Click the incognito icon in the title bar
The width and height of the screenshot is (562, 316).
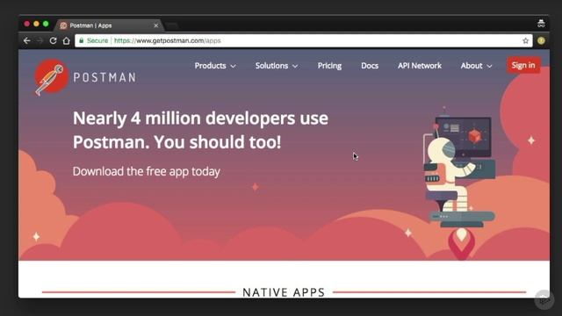[x=541, y=24]
